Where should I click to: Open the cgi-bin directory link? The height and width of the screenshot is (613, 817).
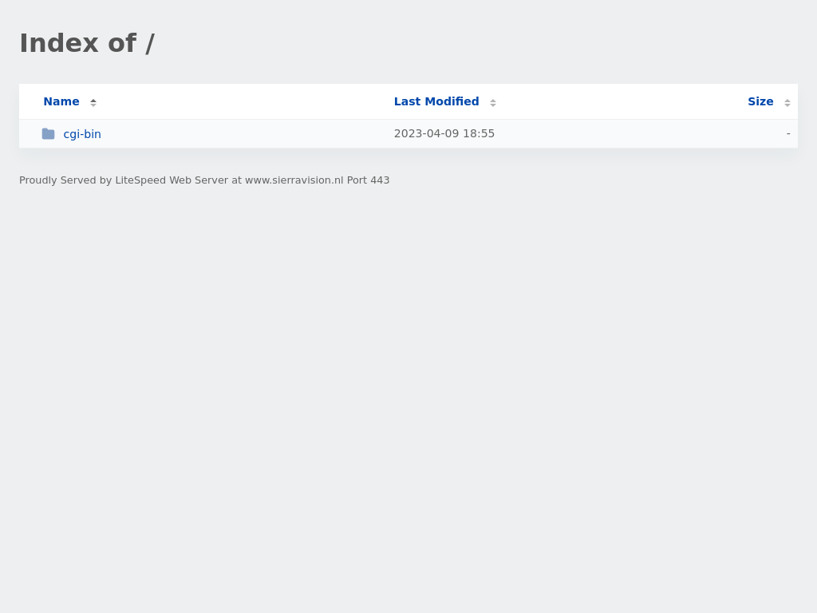click(82, 134)
